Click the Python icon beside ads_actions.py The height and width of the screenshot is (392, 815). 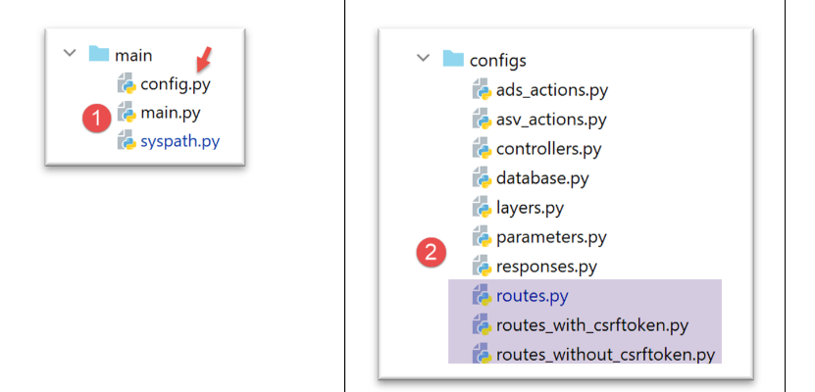point(482,90)
